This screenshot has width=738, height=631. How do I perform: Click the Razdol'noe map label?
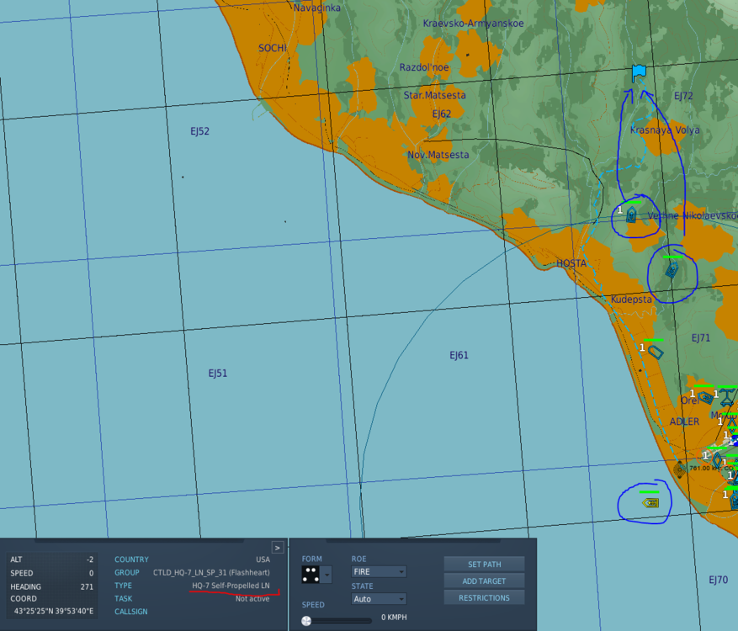tap(423, 67)
